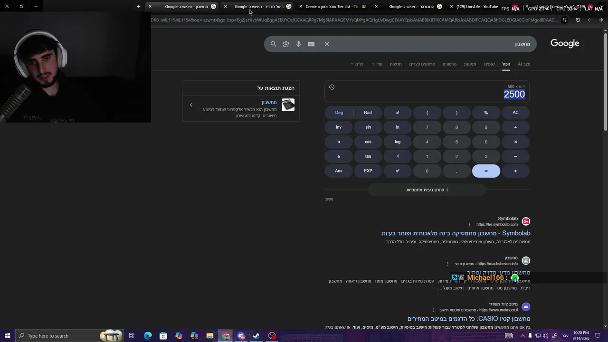The image size is (608, 342).
Task: Start voice search with microphone icon
Action: click(298, 44)
